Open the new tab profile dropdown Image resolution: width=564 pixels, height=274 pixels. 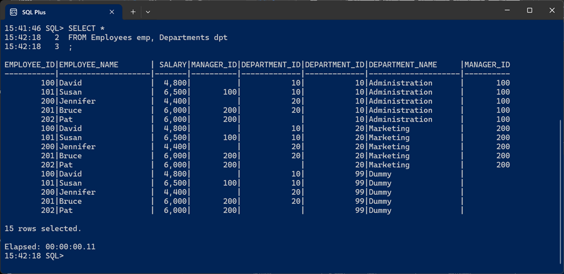tap(148, 12)
